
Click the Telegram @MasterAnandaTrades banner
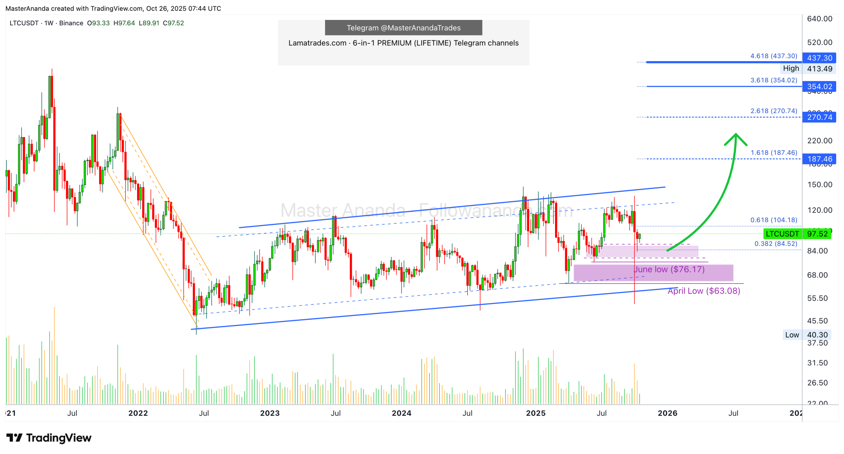point(403,28)
